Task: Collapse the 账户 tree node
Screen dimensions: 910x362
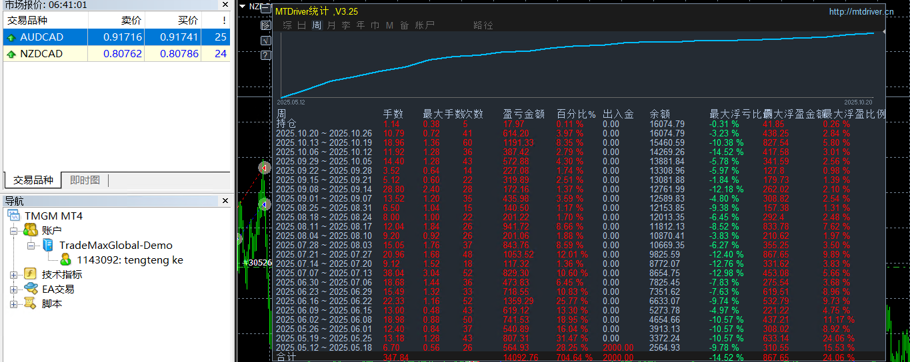Action: (x=14, y=230)
